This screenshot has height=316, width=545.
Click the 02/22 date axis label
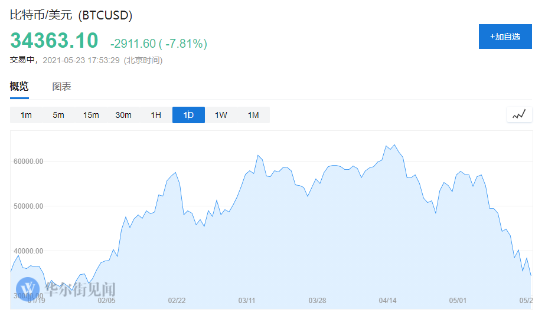(x=177, y=301)
